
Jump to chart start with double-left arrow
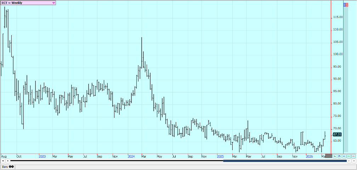(3, 161)
